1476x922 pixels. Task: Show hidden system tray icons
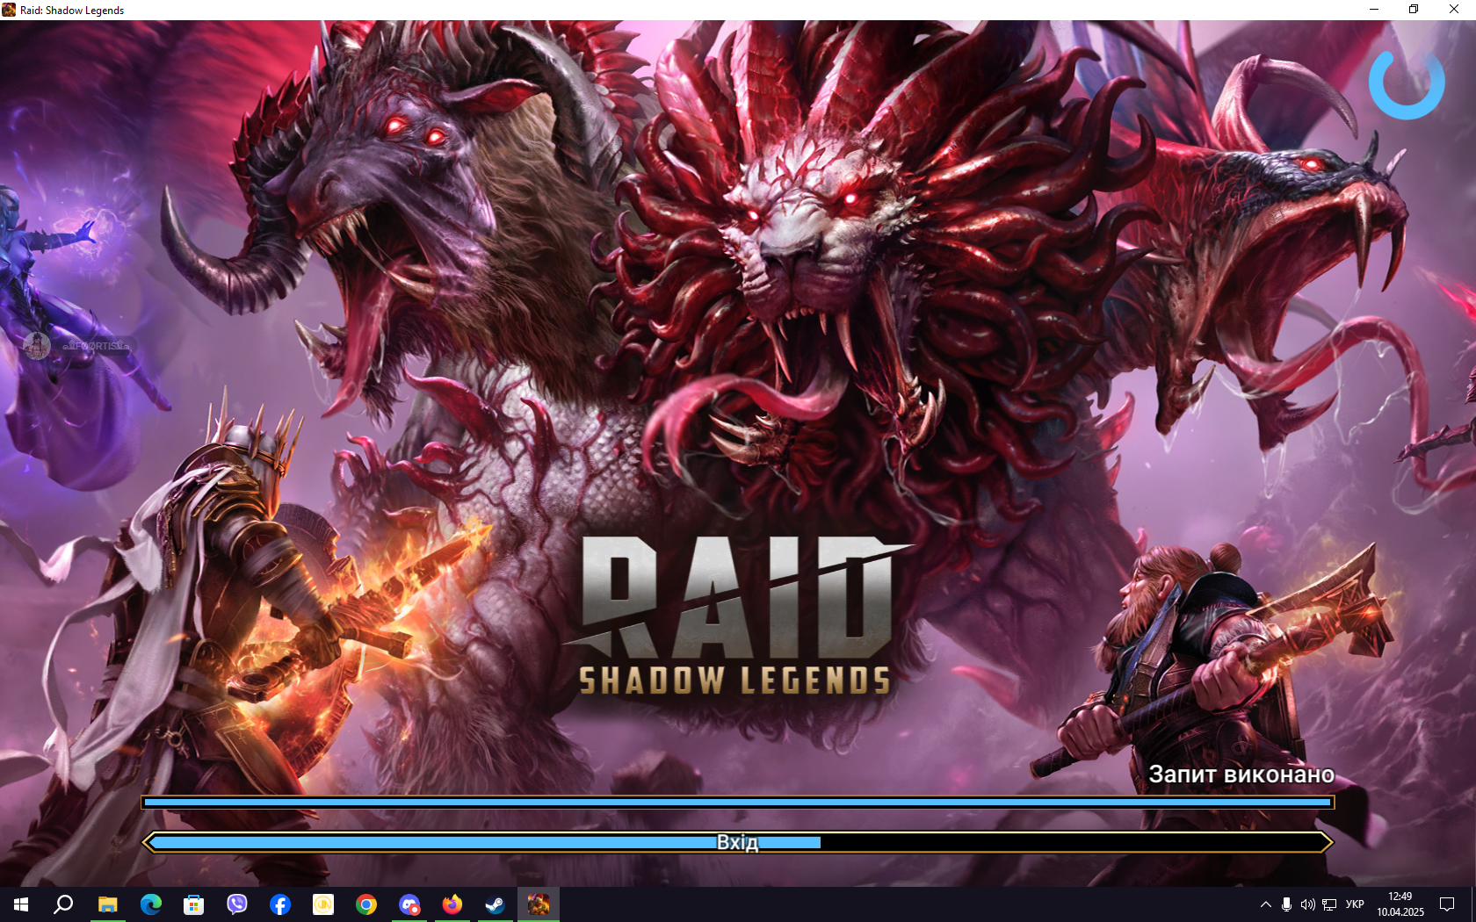tap(1265, 904)
